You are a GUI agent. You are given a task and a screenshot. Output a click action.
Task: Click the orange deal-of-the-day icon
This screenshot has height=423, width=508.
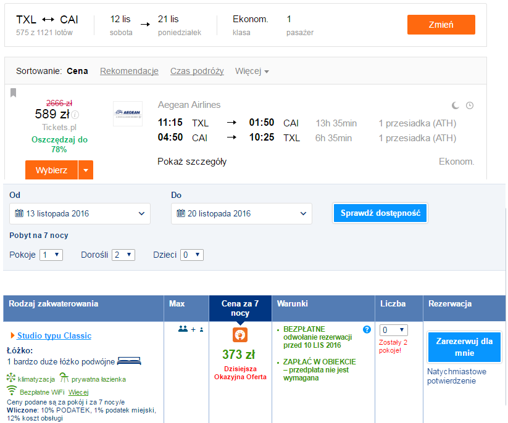[240, 335]
